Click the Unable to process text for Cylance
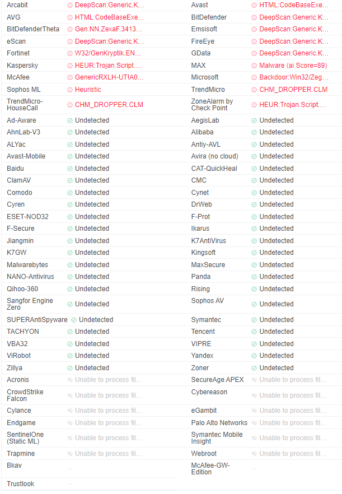Screen dimensions: 342x494 109,411
